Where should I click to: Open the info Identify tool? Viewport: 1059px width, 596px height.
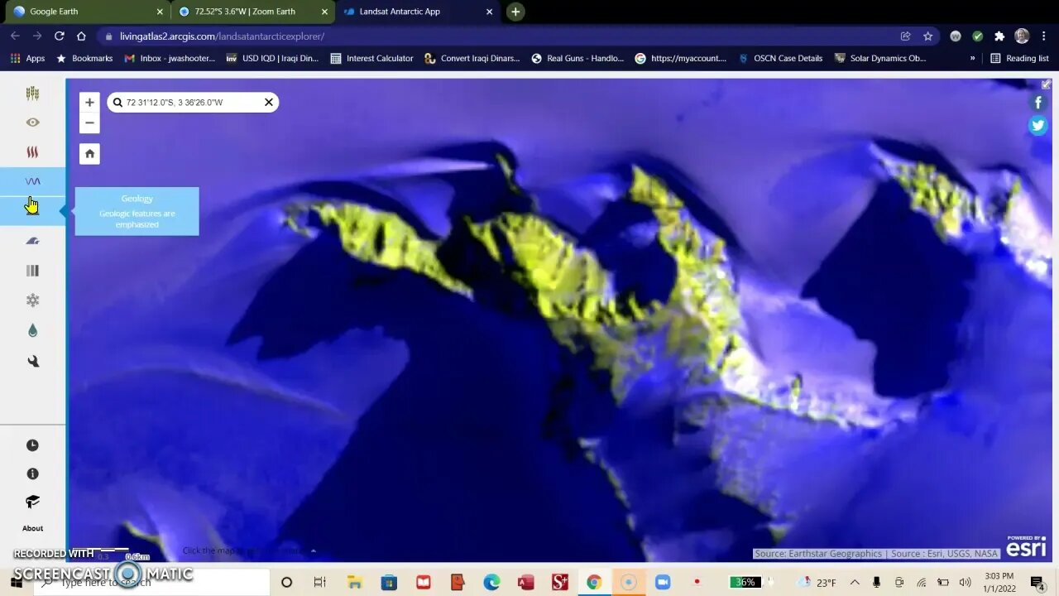[x=32, y=474]
